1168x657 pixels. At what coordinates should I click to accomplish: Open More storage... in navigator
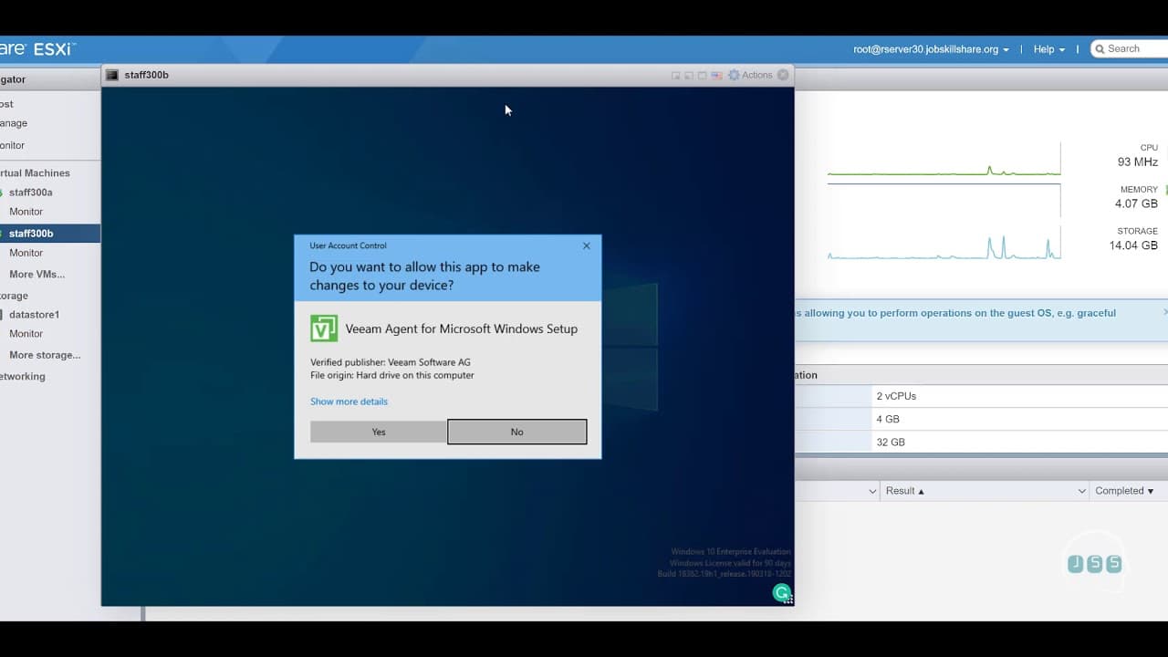[45, 355]
